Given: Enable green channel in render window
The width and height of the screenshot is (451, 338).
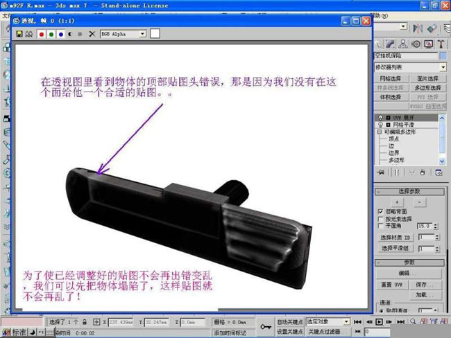Looking at the screenshot, I should pos(51,34).
